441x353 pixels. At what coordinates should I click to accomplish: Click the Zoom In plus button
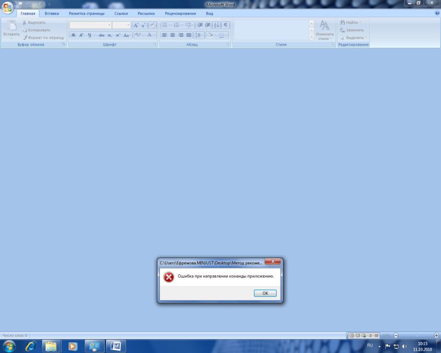click(436, 335)
